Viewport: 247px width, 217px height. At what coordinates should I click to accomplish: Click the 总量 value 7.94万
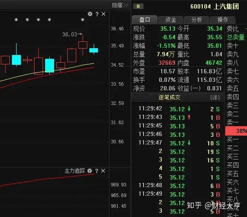pos(166,55)
